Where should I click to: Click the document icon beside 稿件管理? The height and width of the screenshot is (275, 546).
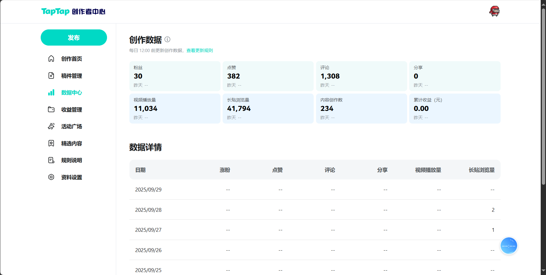tap(51, 76)
